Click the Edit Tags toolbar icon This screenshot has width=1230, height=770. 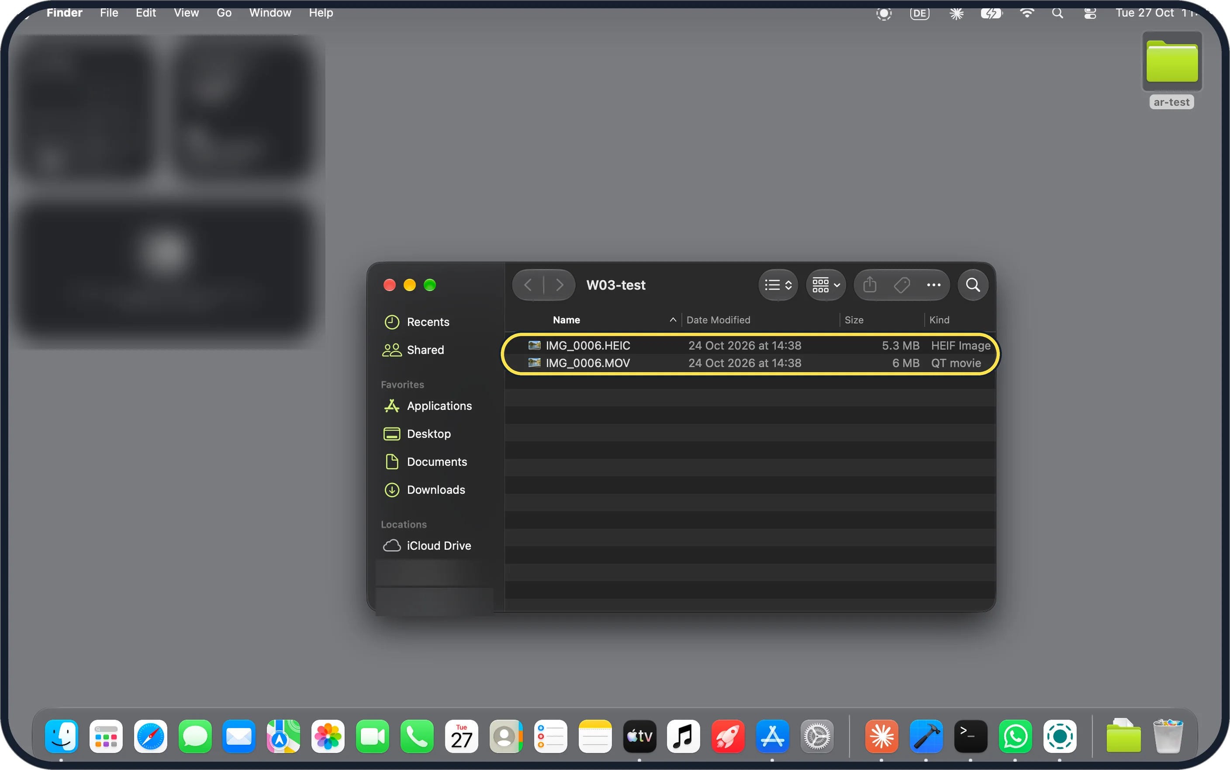pos(901,284)
